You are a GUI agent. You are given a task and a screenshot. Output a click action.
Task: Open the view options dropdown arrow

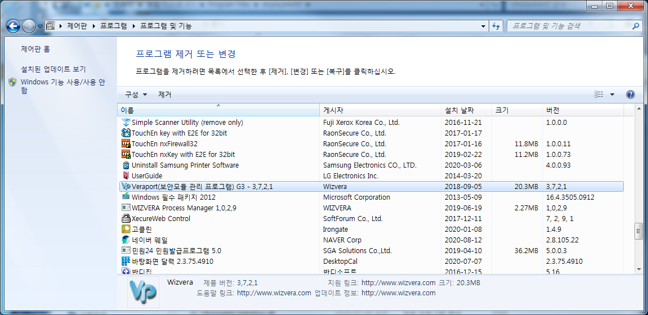pyautogui.click(x=612, y=94)
